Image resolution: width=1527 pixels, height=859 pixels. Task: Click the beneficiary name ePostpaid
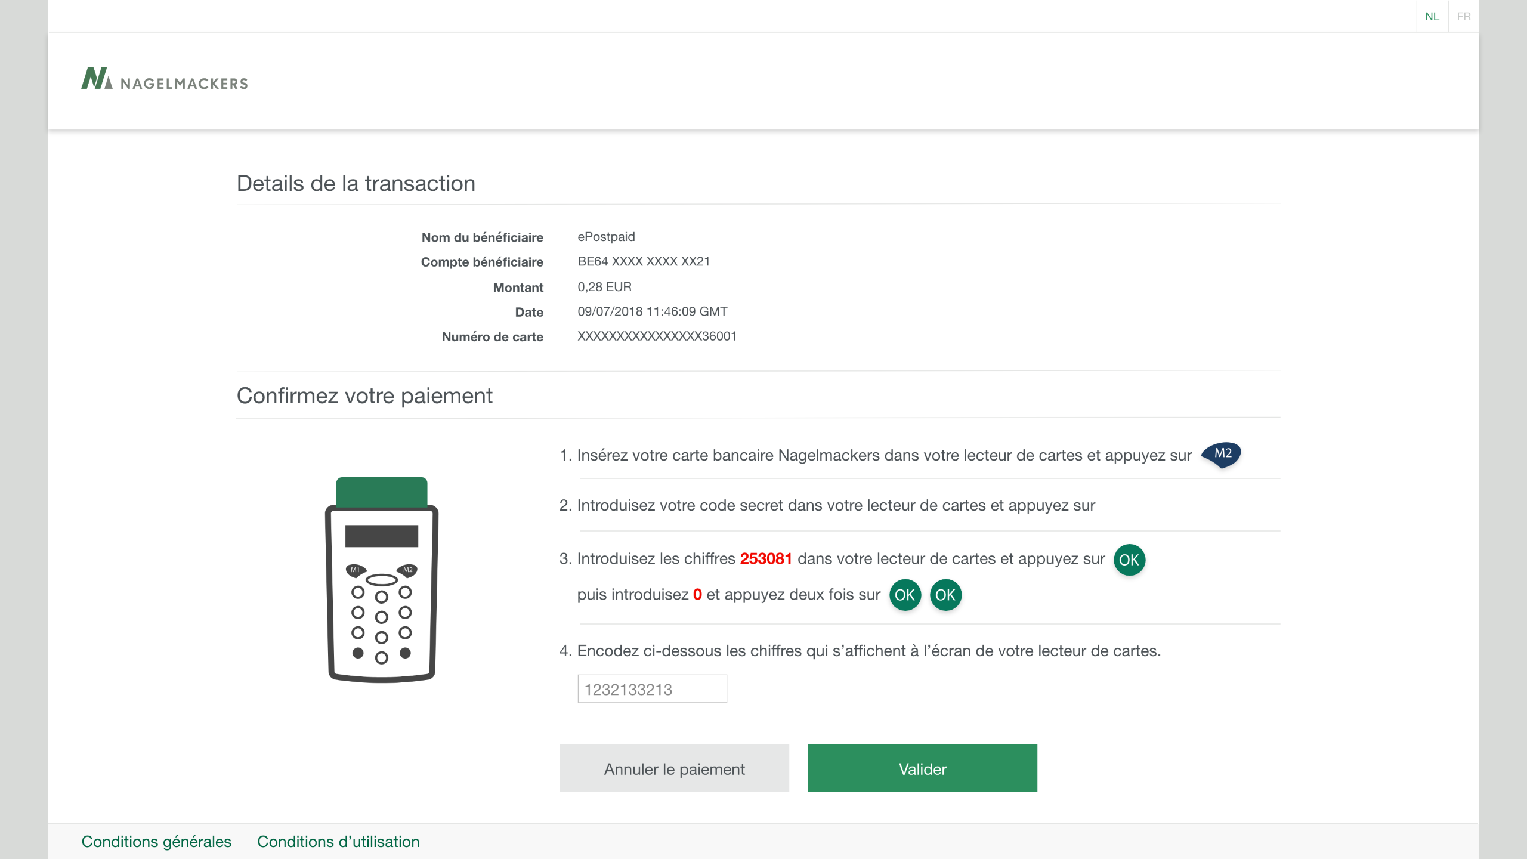[x=606, y=237]
